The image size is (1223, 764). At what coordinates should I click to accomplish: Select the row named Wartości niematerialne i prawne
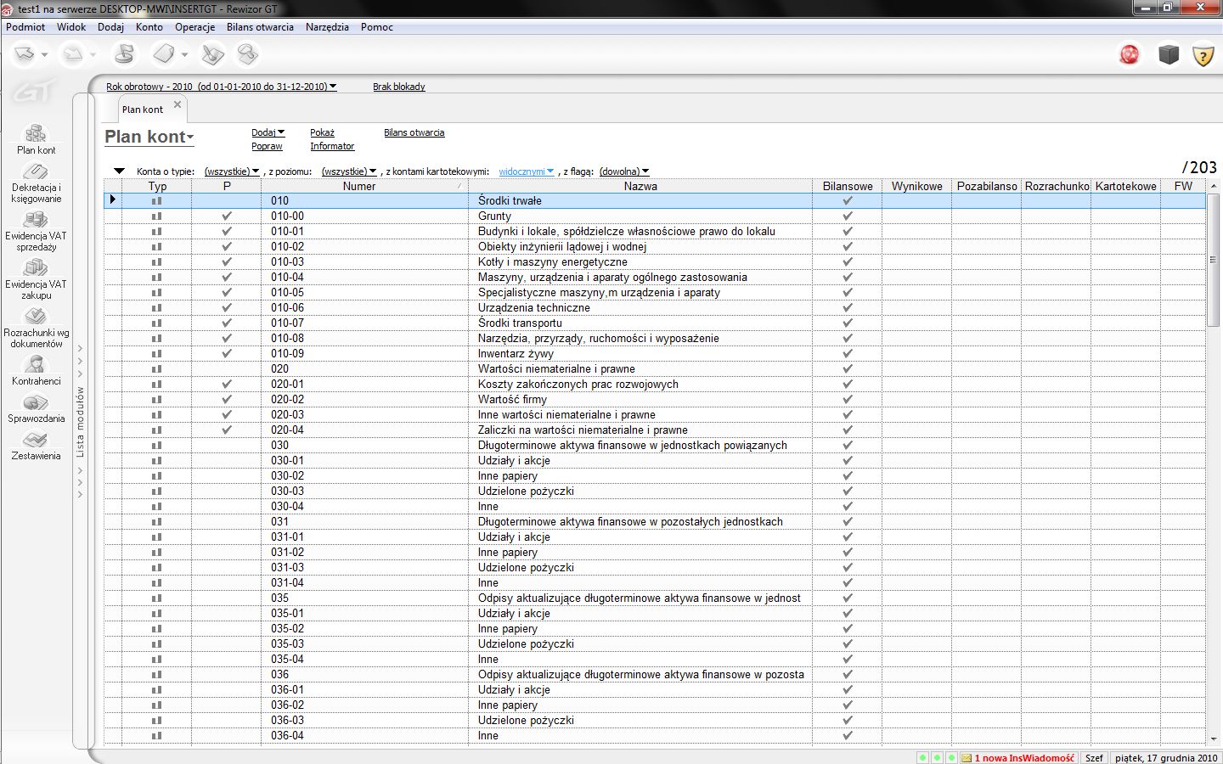654,369
